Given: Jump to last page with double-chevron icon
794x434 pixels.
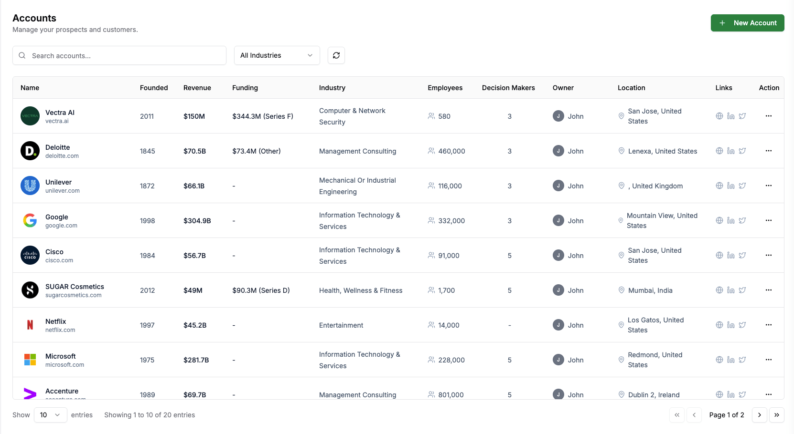Looking at the screenshot, I should pos(776,415).
